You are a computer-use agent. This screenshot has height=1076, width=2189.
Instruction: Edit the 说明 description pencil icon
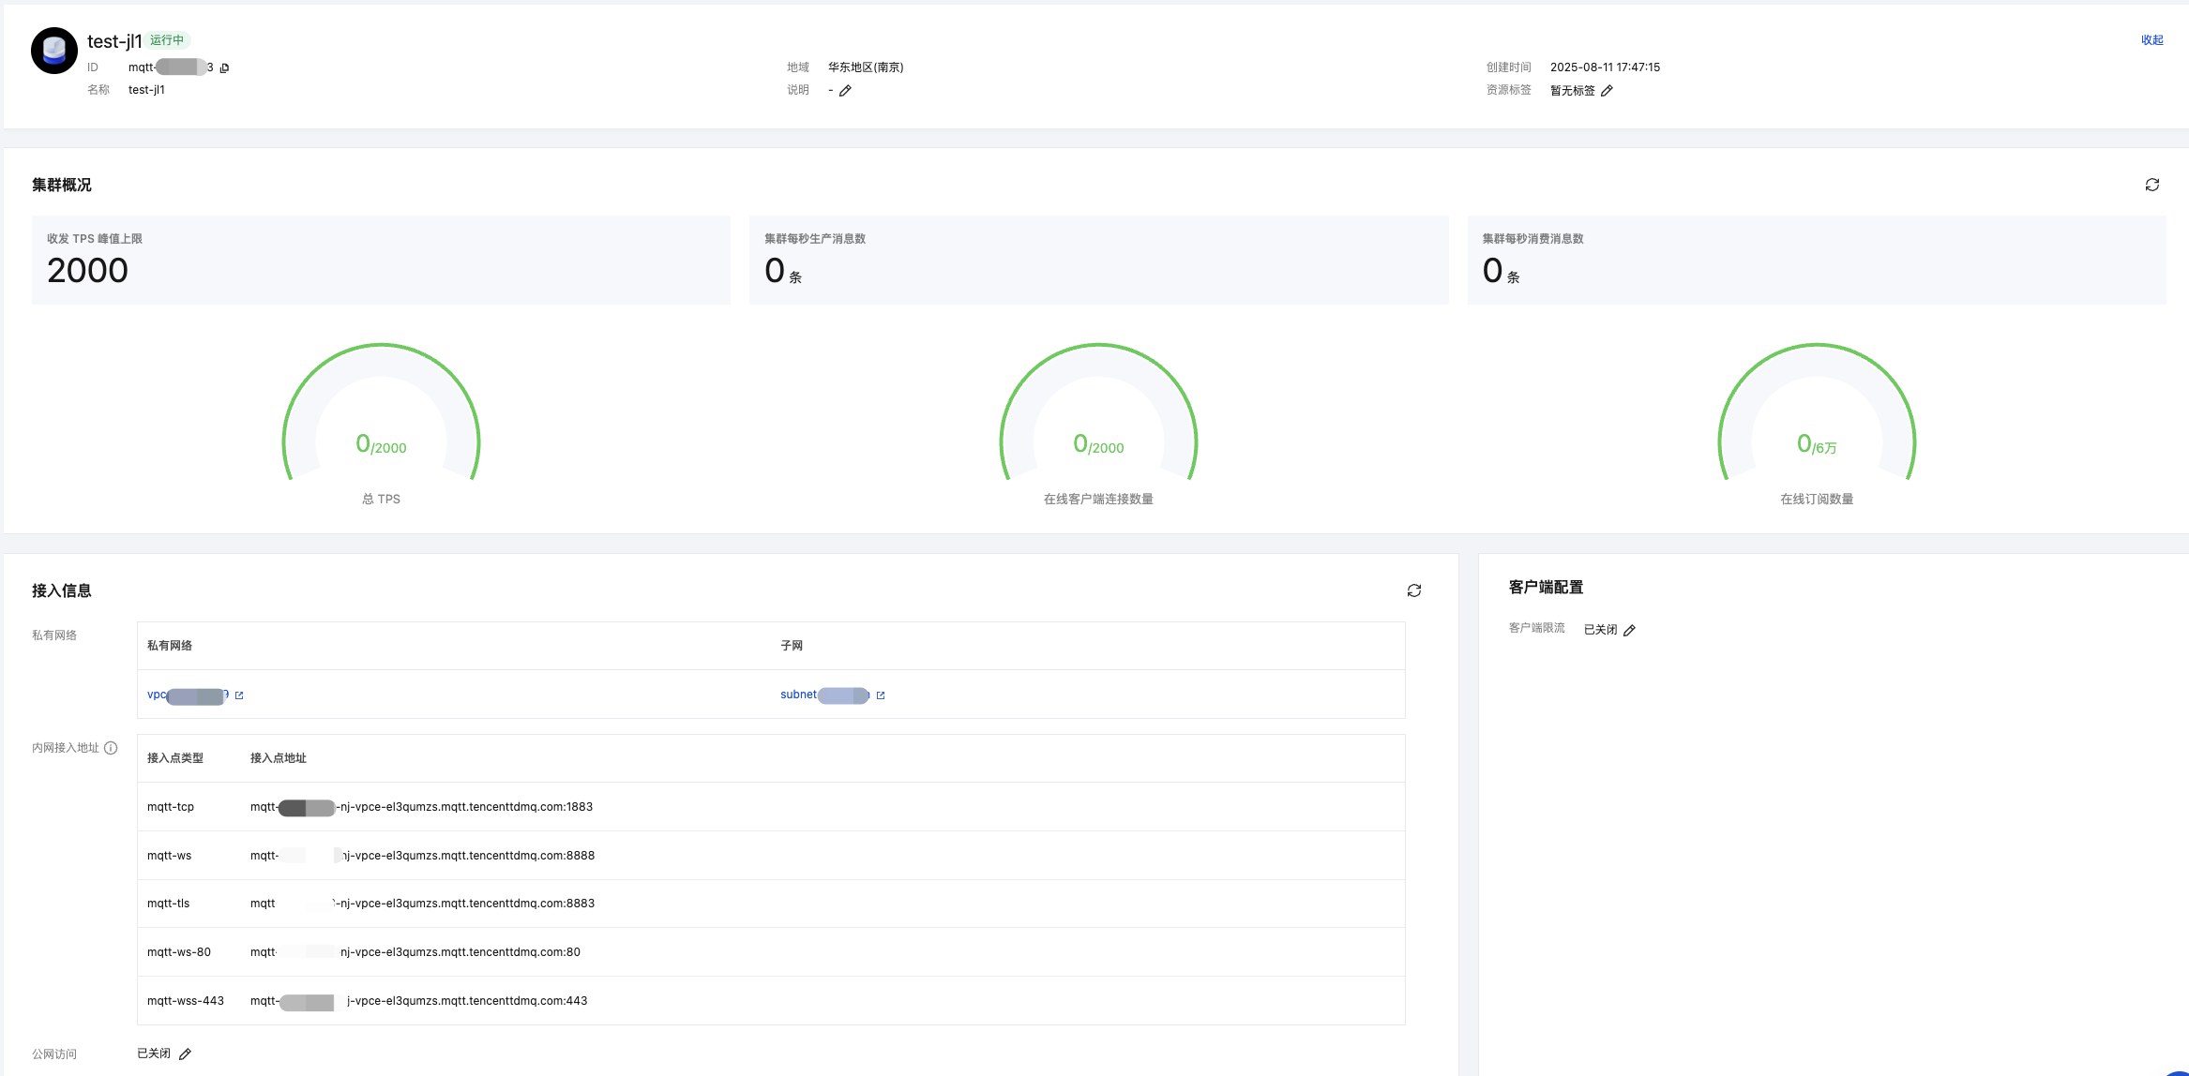845,91
